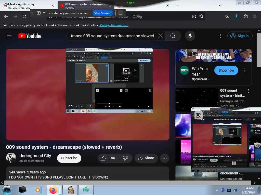Image resolution: width=261 pixels, height=195 pixels.
Task: Pause the picture-in-picture overlay video
Action: [x=234, y=163]
